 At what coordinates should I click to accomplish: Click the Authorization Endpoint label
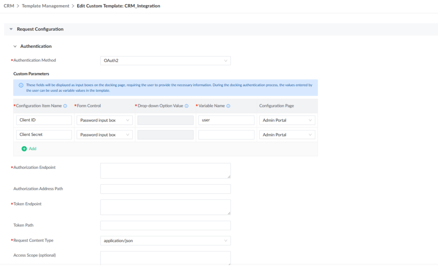point(34,168)
